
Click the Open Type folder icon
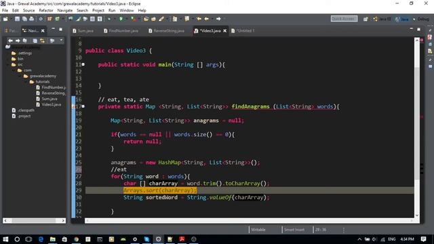(x=146, y=19)
